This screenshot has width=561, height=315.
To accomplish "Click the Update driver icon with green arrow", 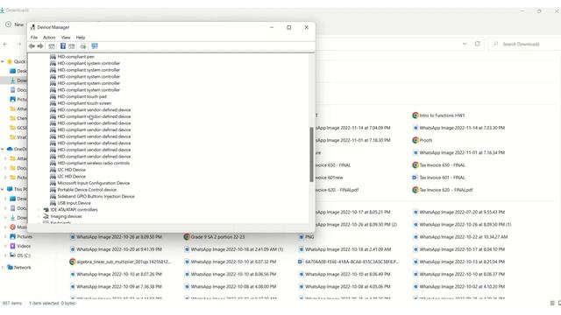I will tap(83, 46).
